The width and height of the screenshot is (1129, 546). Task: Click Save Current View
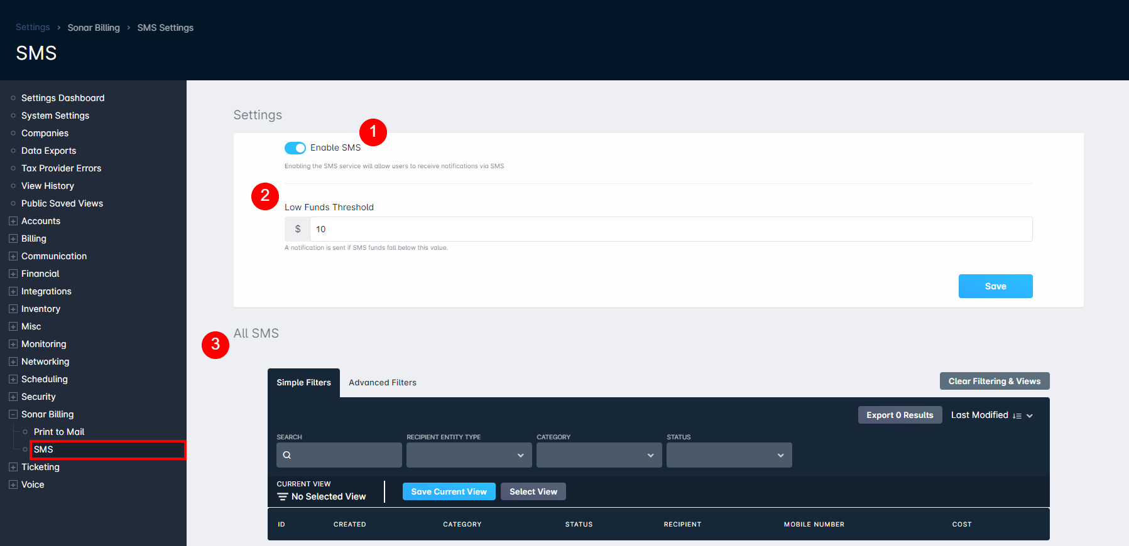449,491
